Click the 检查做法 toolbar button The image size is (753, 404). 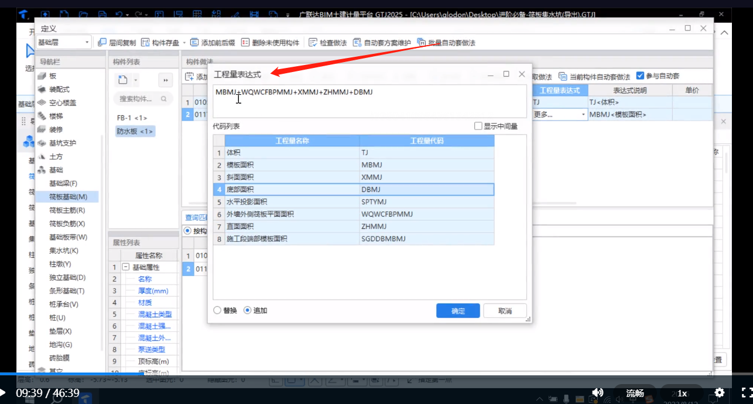(328, 43)
